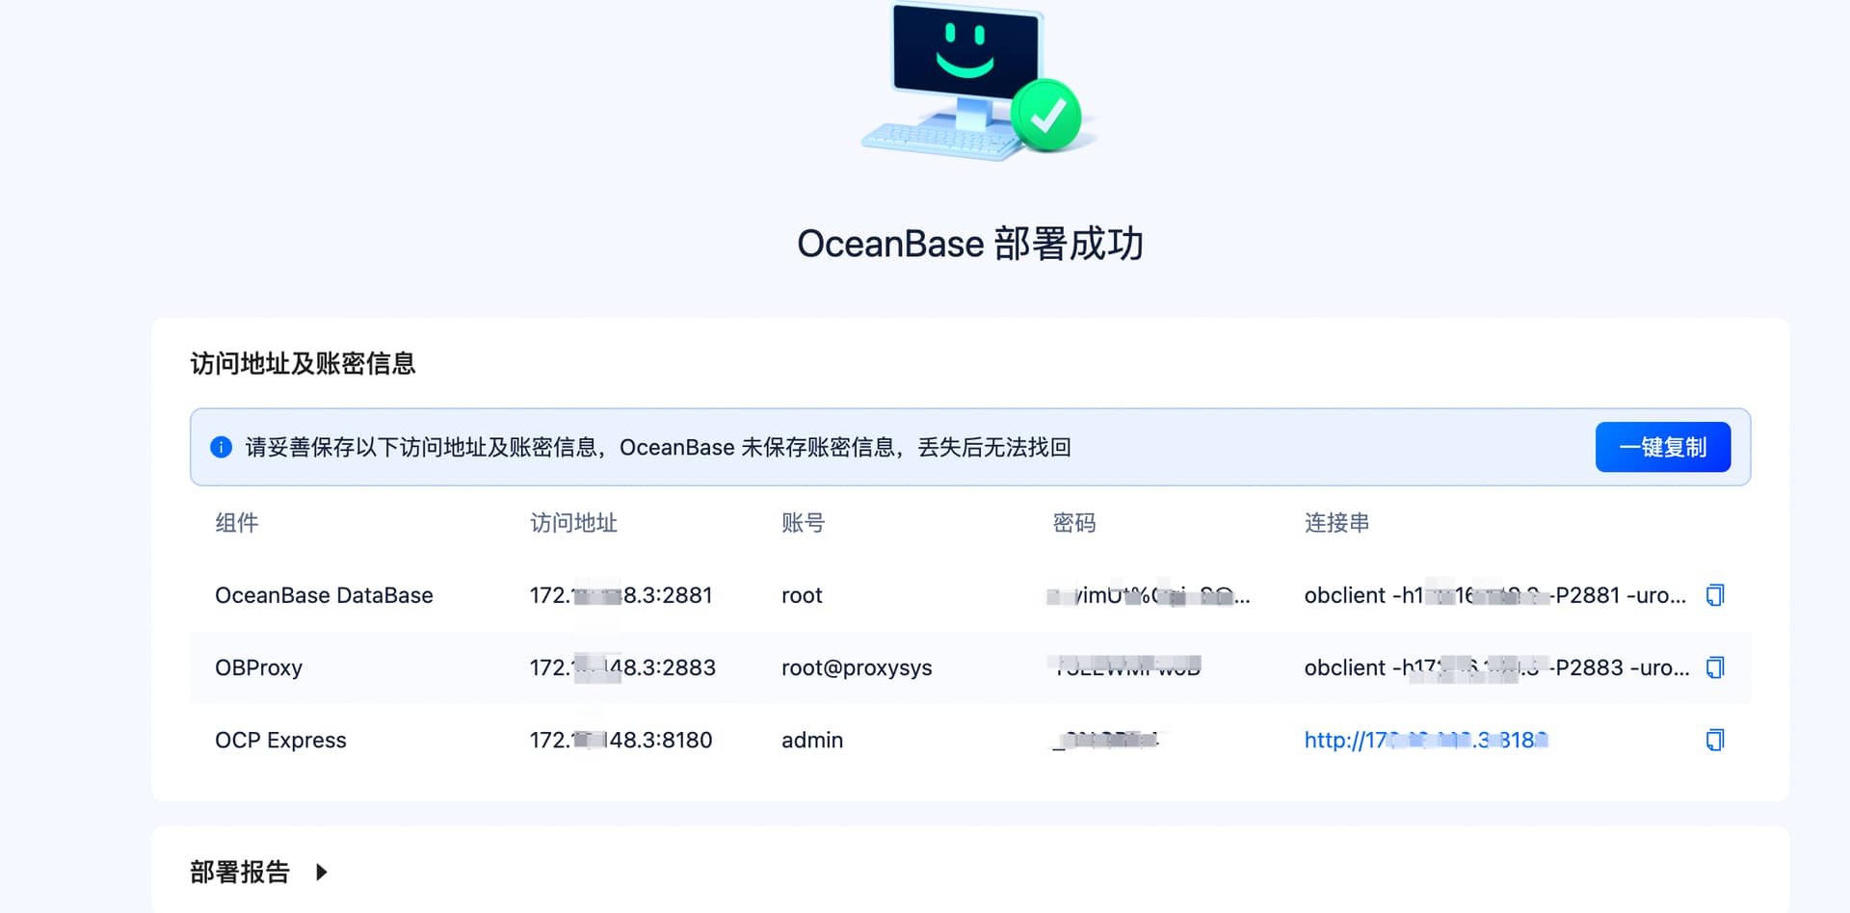Click the obclient -P2883 connection string

[1496, 667]
